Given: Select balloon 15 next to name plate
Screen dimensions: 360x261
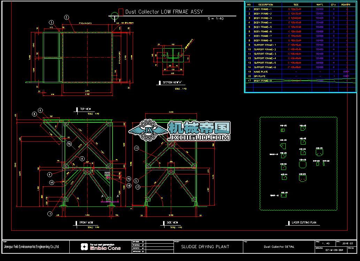Looking at the screenshot, I should coord(129,179).
